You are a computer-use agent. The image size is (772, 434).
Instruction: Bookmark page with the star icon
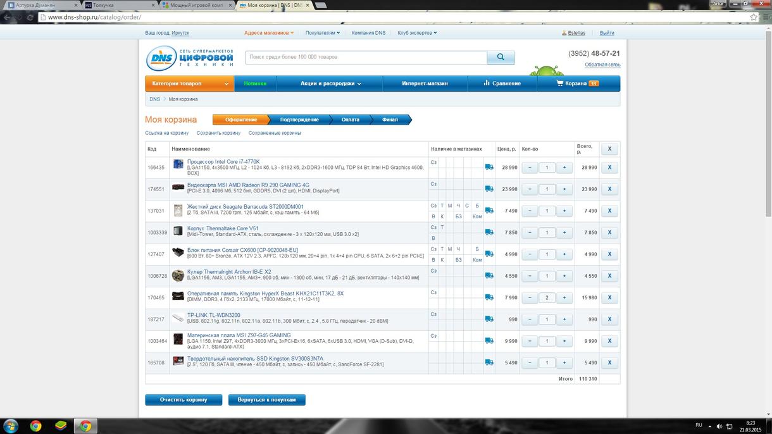[x=754, y=17]
